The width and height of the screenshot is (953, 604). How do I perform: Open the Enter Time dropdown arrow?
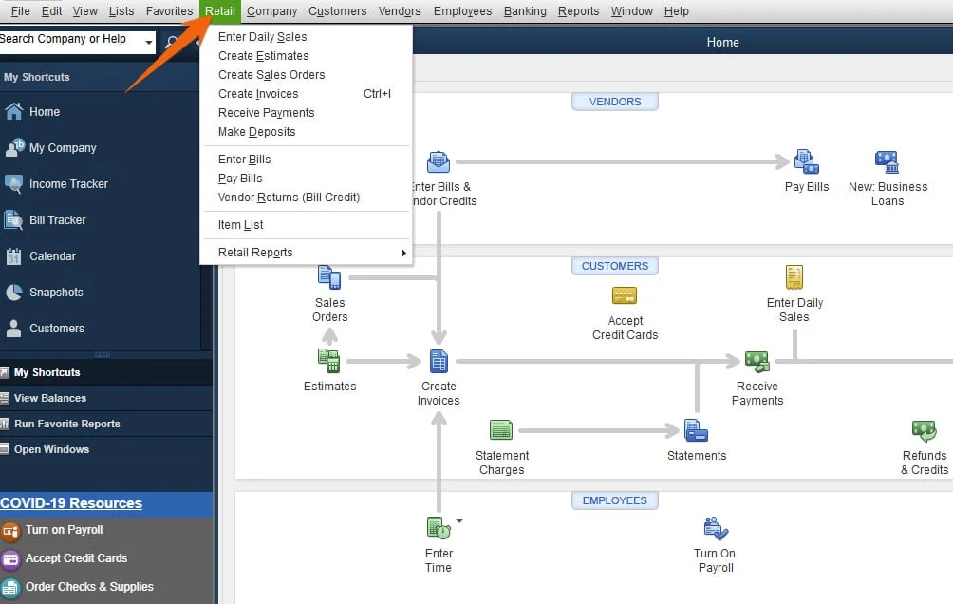pyautogui.click(x=459, y=520)
